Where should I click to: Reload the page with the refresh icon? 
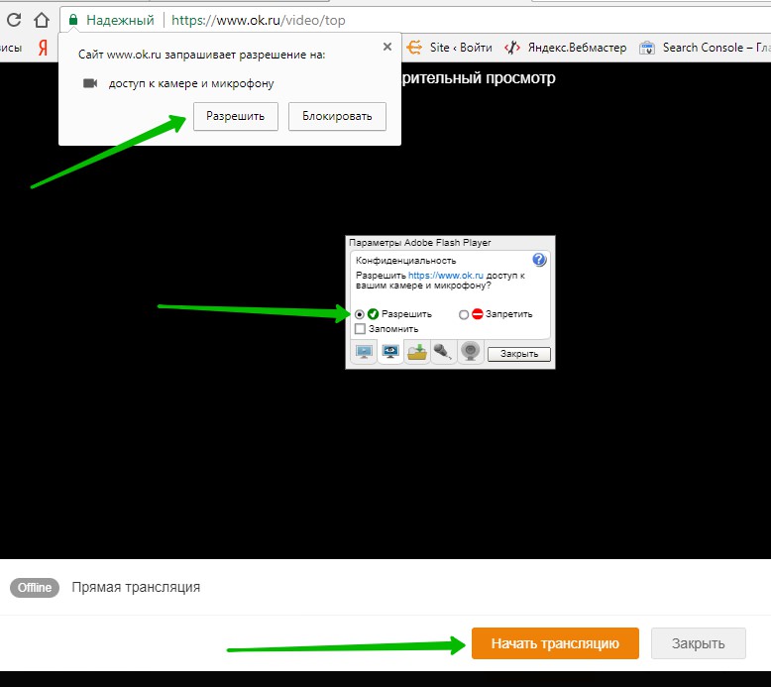(14, 20)
